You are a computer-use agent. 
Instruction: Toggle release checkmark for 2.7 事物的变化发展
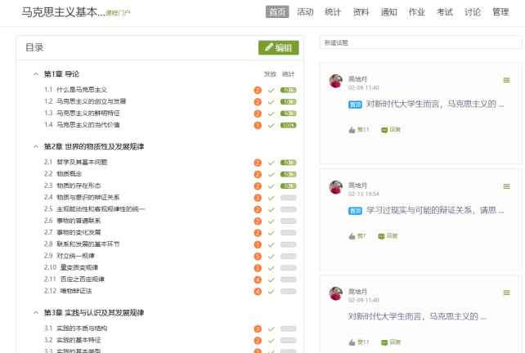(x=271, y=233)
